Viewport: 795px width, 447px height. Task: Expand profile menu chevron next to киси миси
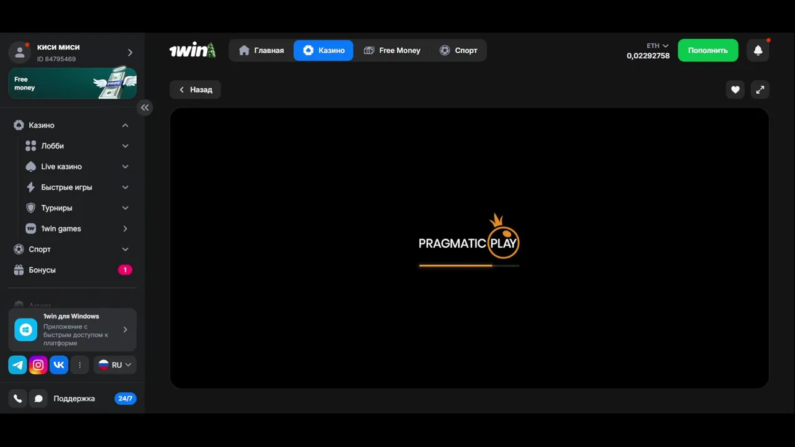130,53
